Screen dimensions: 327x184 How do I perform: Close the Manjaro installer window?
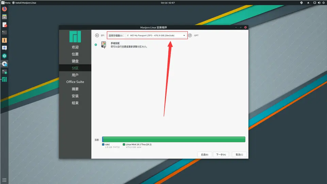pos(245,27)
